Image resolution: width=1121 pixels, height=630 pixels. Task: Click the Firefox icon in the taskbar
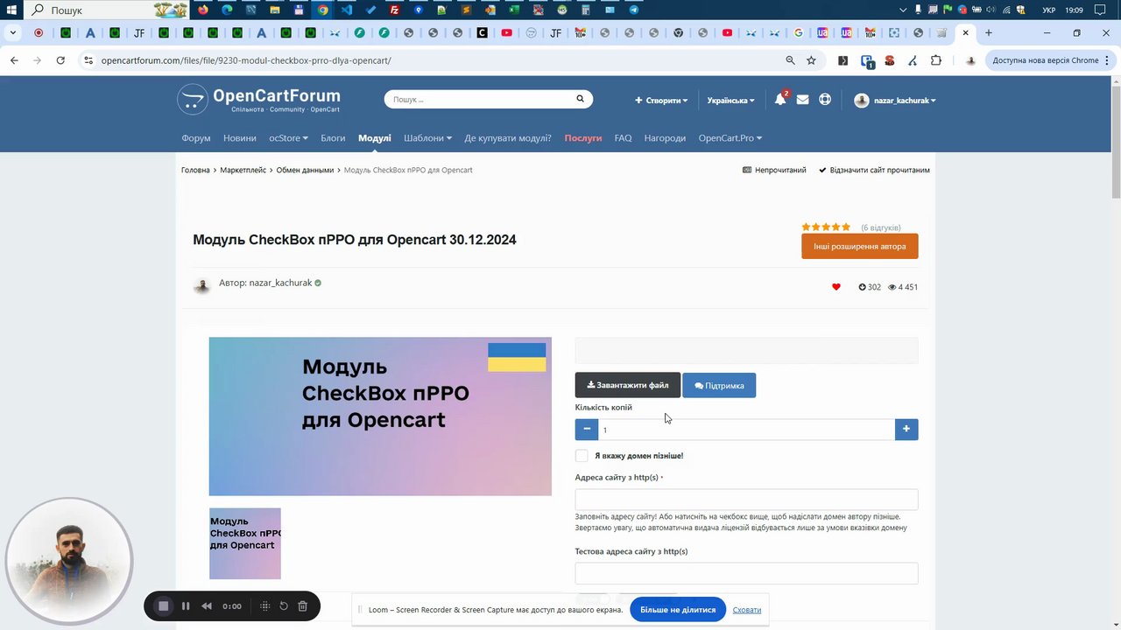click(204, 10)
